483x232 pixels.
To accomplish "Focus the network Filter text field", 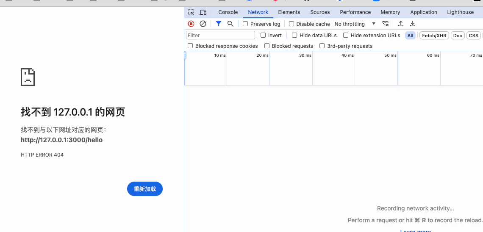I will [221, 36].
